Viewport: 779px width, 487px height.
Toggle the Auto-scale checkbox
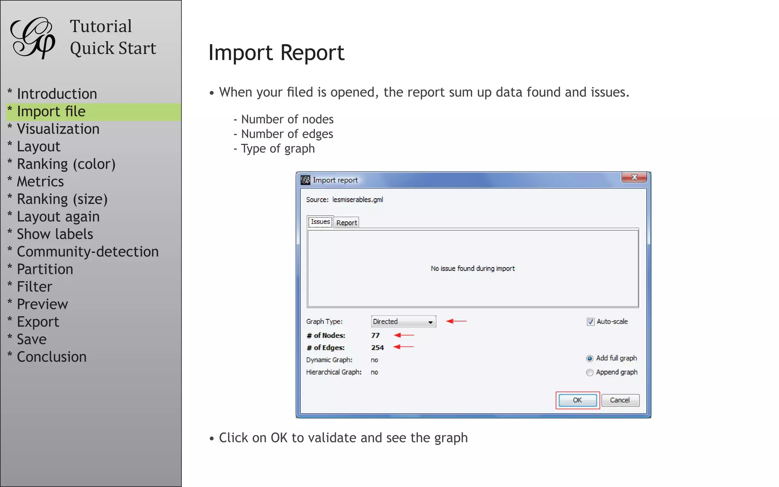[590, 322]
